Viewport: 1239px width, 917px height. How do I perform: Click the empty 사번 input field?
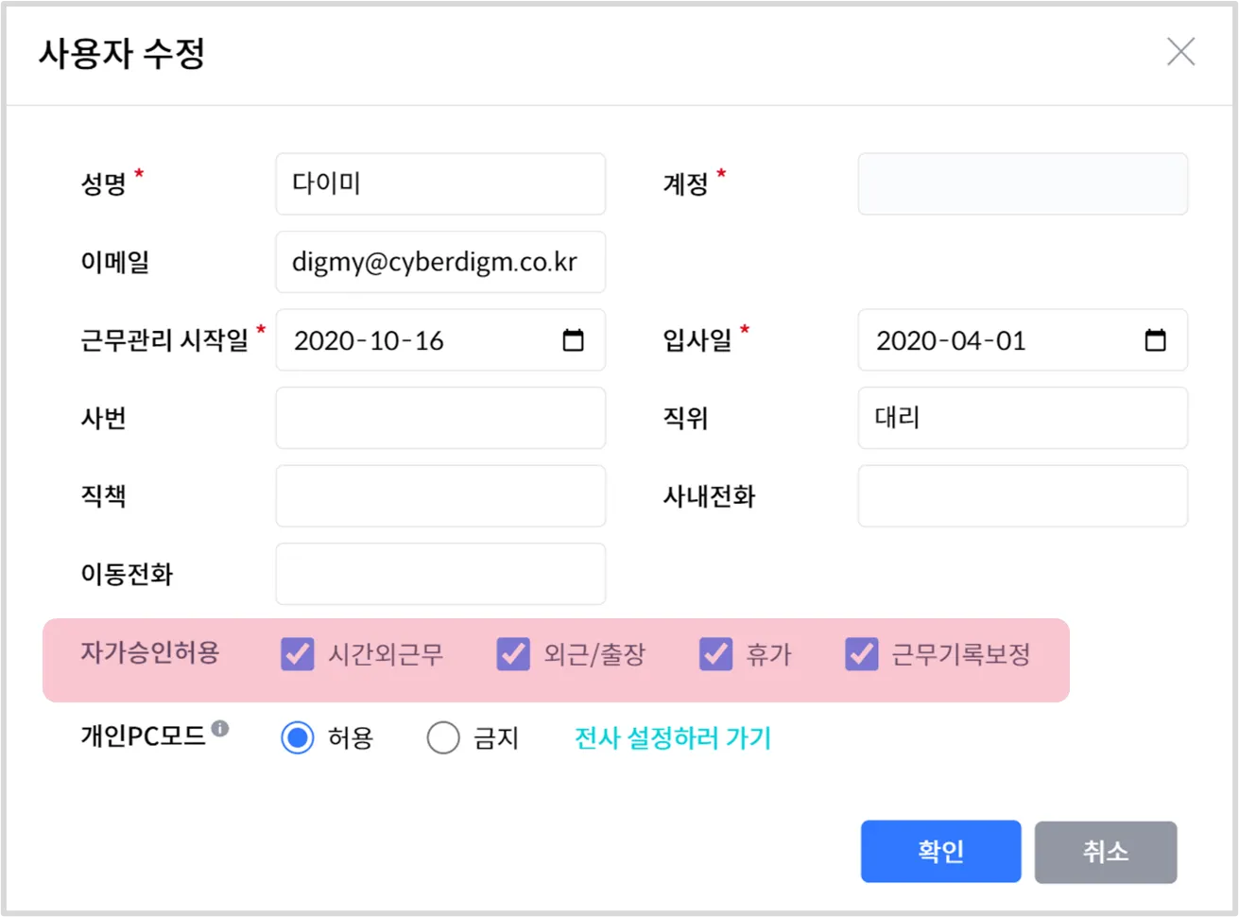point(440,418)
